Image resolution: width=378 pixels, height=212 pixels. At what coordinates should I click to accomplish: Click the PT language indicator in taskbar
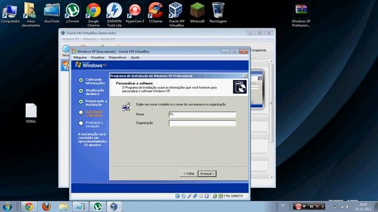click(283, 206)
